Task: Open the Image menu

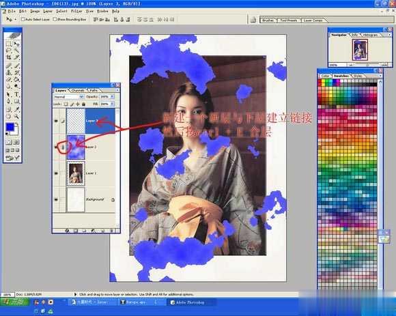Action: [x=35, y=11]
